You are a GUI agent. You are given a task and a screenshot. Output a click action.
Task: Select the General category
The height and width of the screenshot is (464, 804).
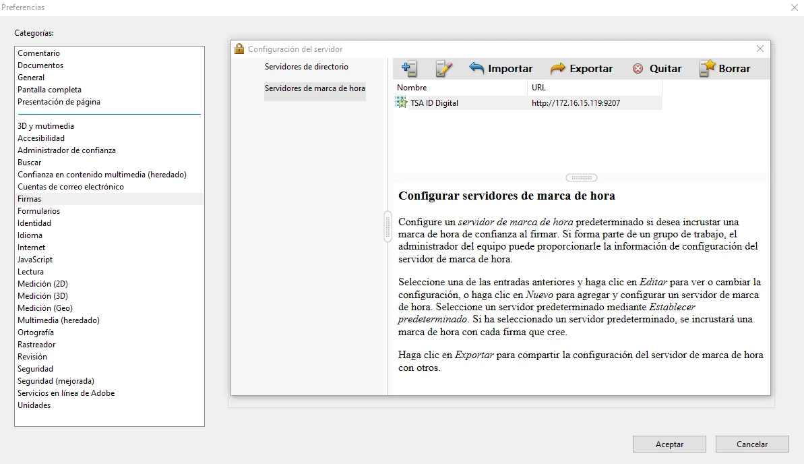[x=31, y=78]
